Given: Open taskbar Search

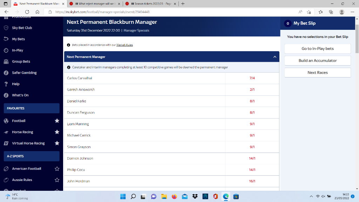Looking at the screenshot, I should click(133, 196).
